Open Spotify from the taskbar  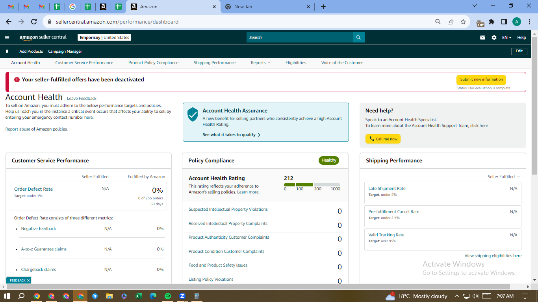(x=168, y=296)
